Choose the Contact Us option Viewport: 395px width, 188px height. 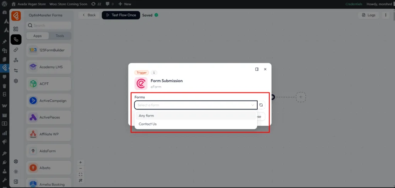tap(196, 124)
